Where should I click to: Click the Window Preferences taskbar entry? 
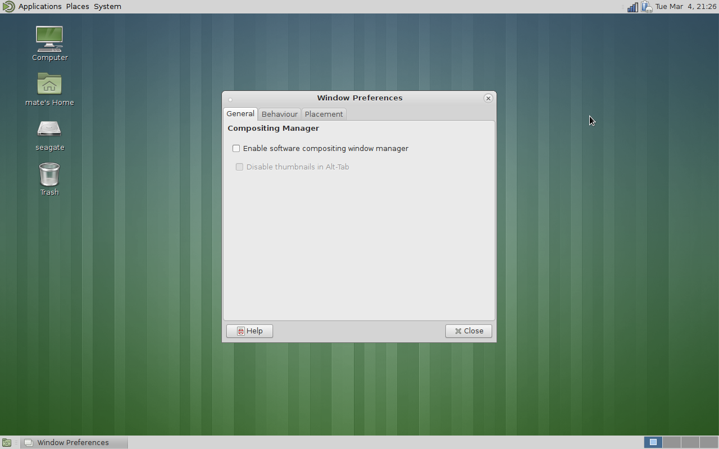[x=74, y=442]
